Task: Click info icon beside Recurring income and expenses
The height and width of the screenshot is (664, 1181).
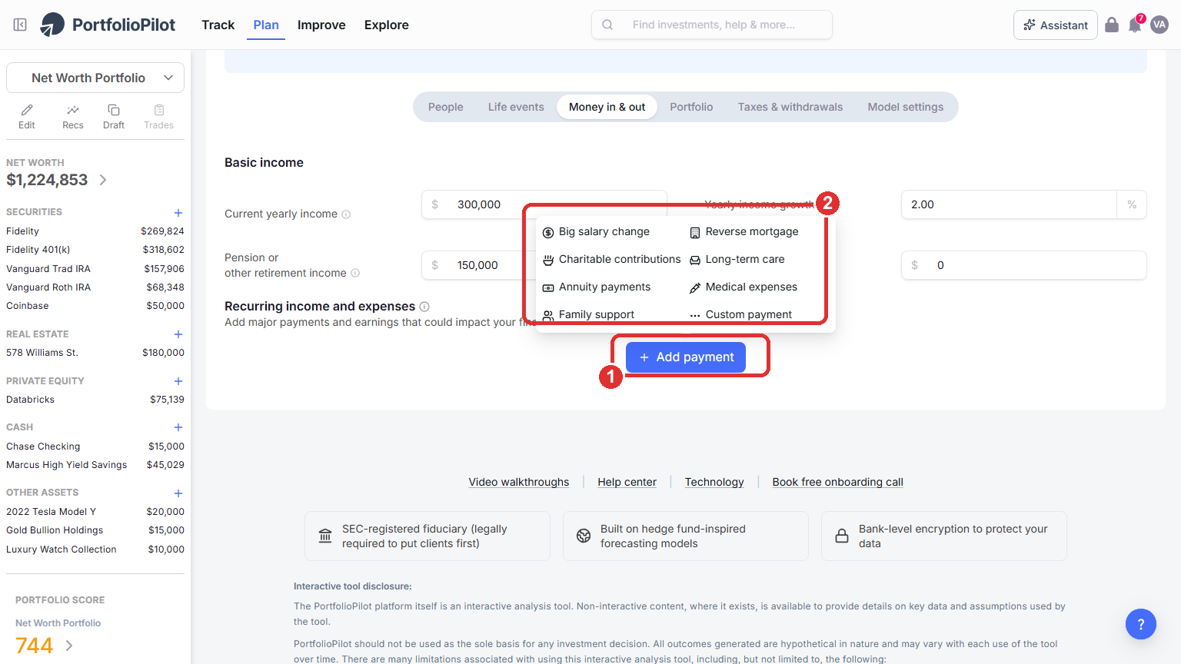Action: [424, 307]
